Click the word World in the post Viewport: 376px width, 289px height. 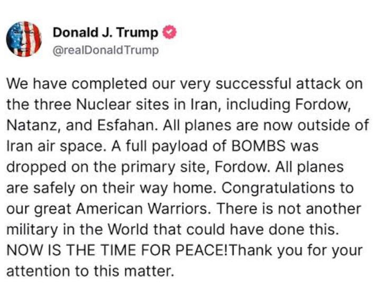tap(128, 229)
